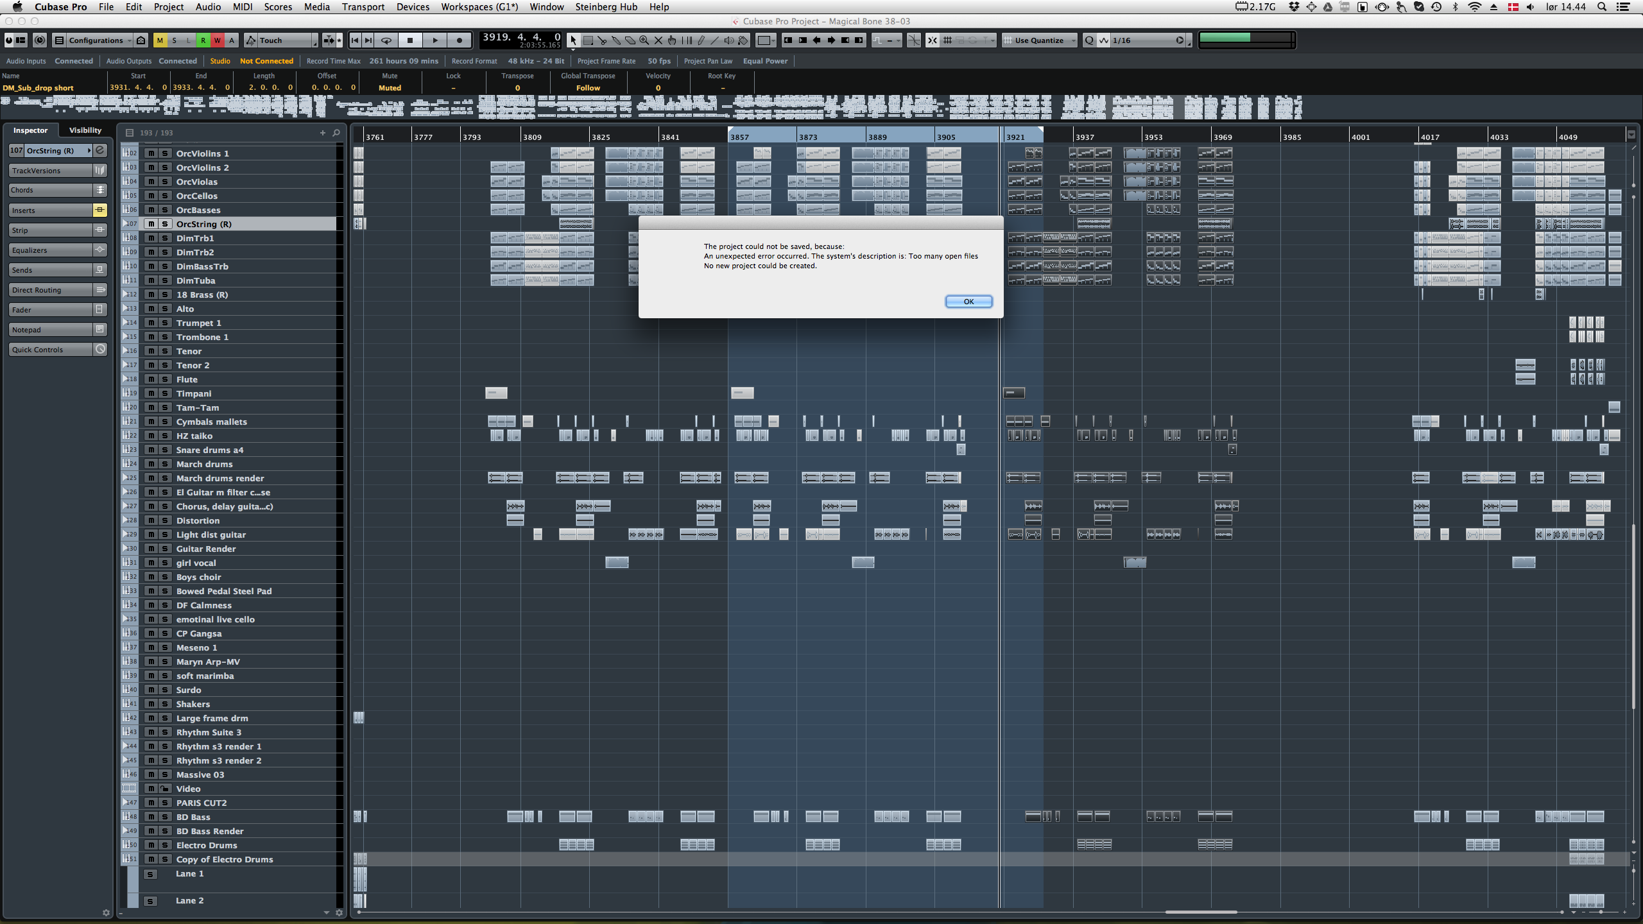The width and height of the screenshot is (1643, 924).
Task: Toggle global Mute M button in toolbar
Action: [x=160, y=40]
